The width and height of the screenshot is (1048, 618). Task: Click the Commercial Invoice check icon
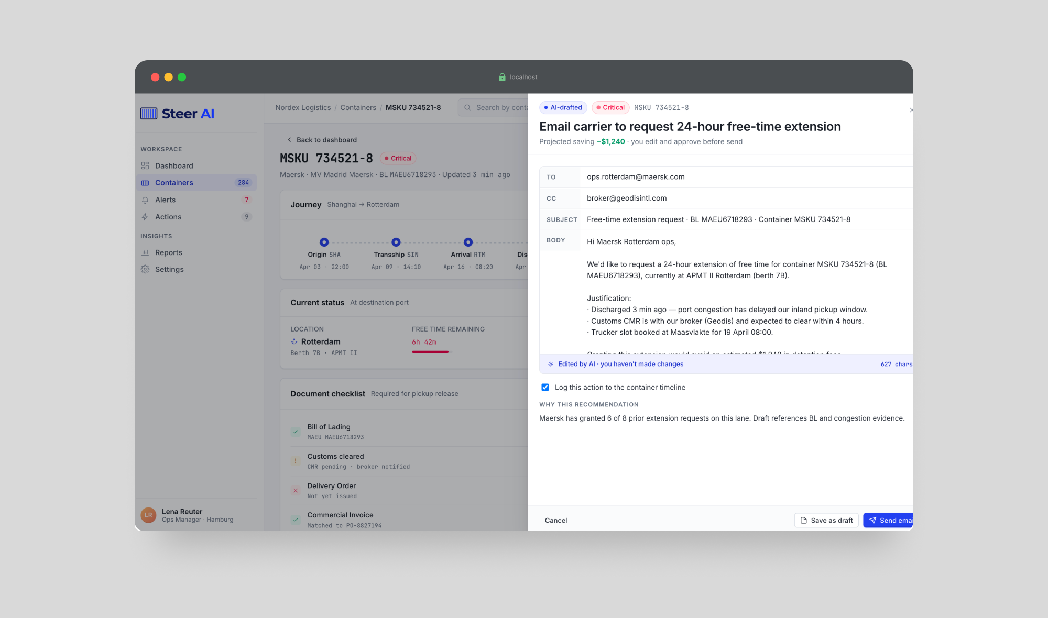click(x=296, y=520)
